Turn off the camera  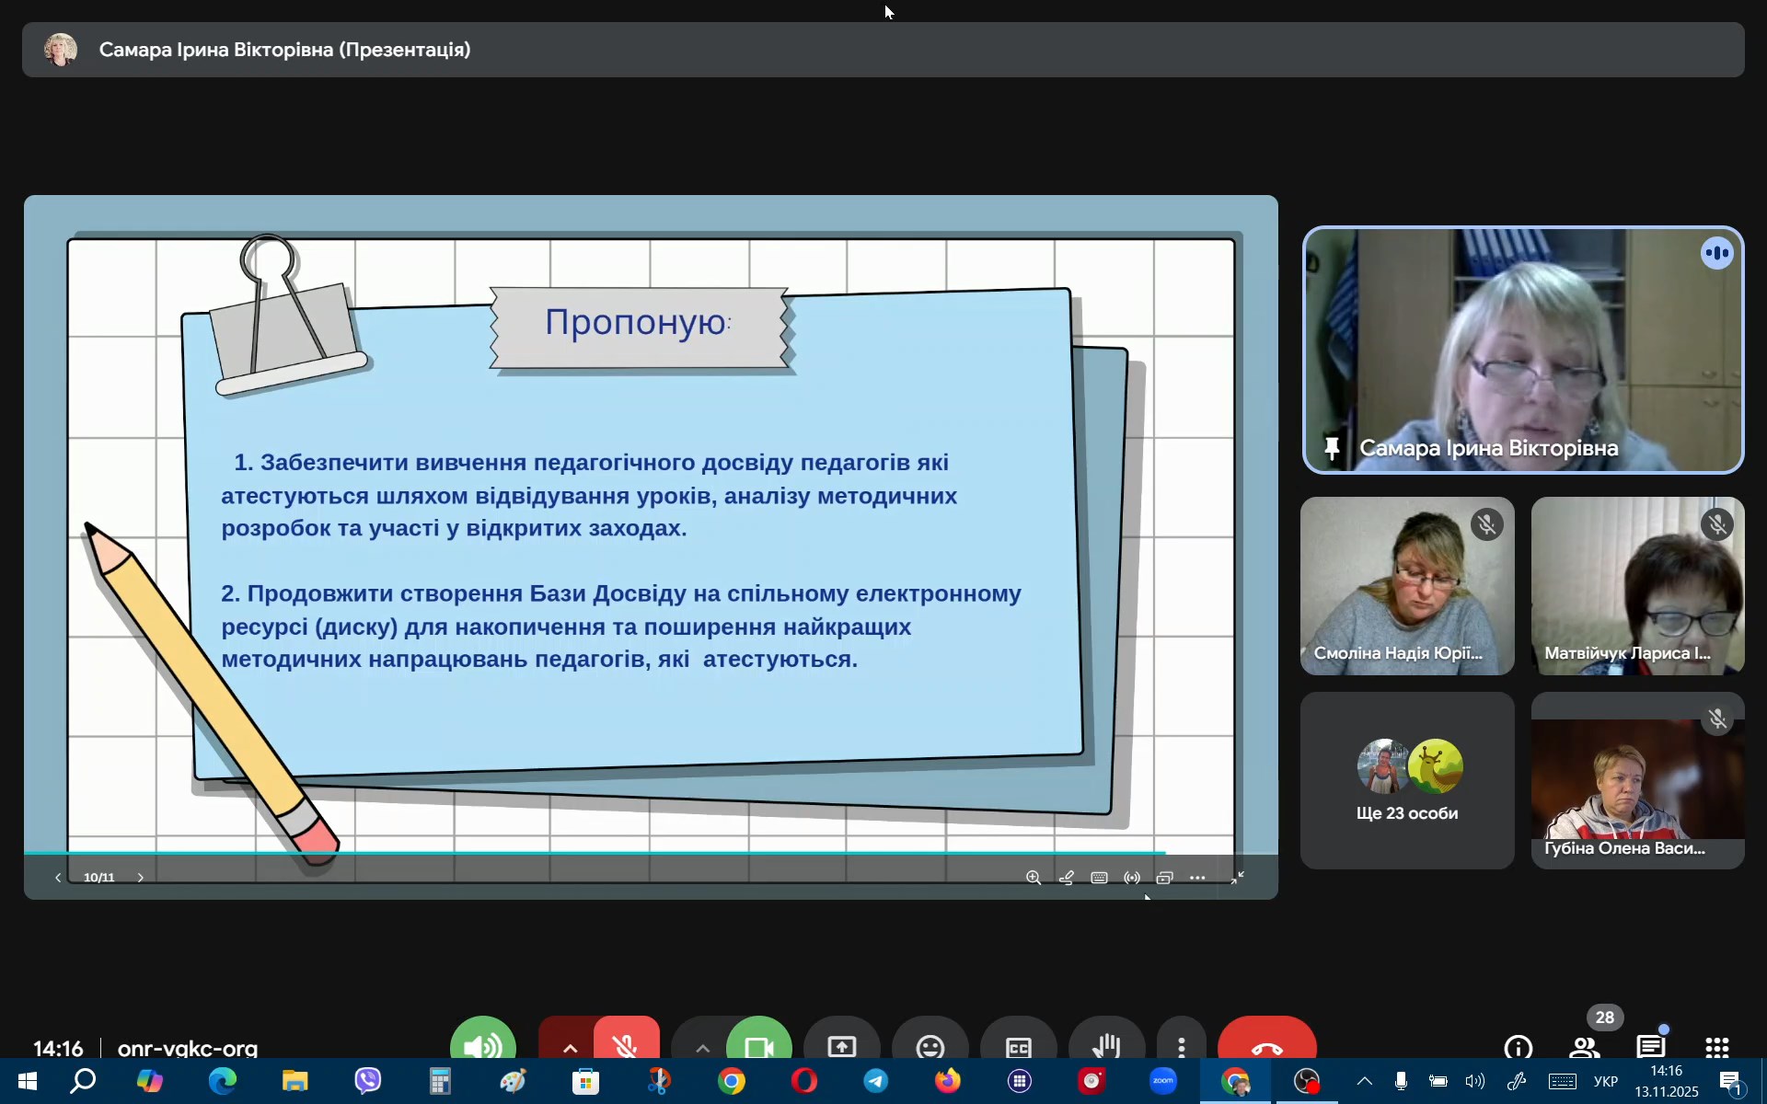(758, 1044)
